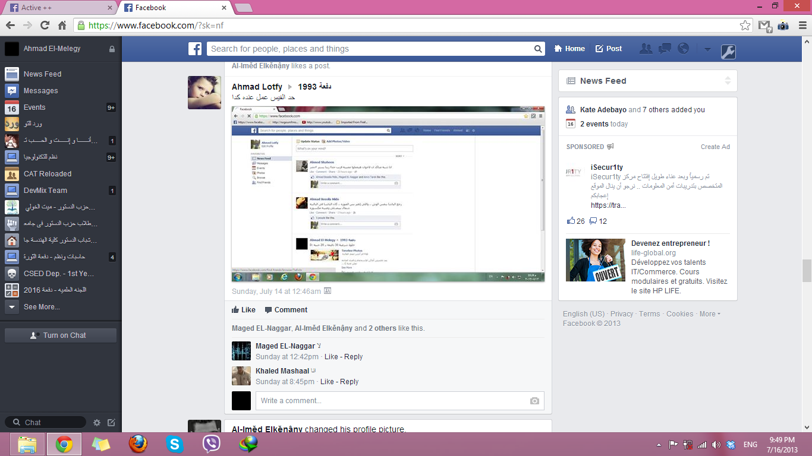This screenshot has width=812, height=456.
Task: Click the Create Ad link
Action: tap(715, 147)
